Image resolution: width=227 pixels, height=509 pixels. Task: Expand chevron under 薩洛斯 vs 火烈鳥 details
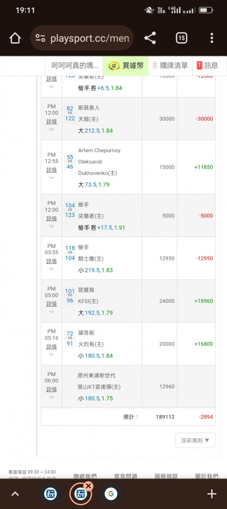(51, 354)
